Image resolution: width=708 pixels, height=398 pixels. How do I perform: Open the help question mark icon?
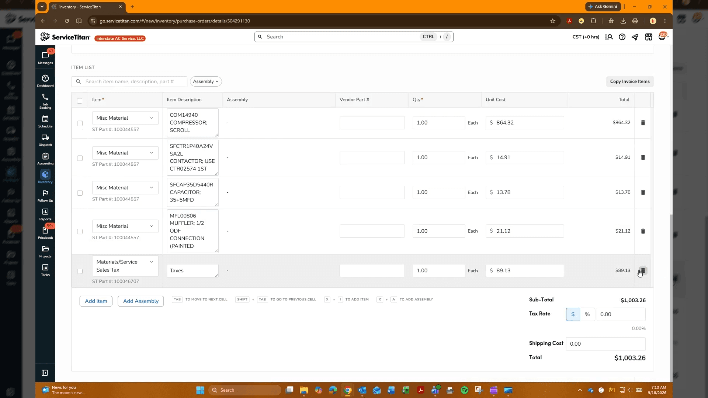point(622,37)
